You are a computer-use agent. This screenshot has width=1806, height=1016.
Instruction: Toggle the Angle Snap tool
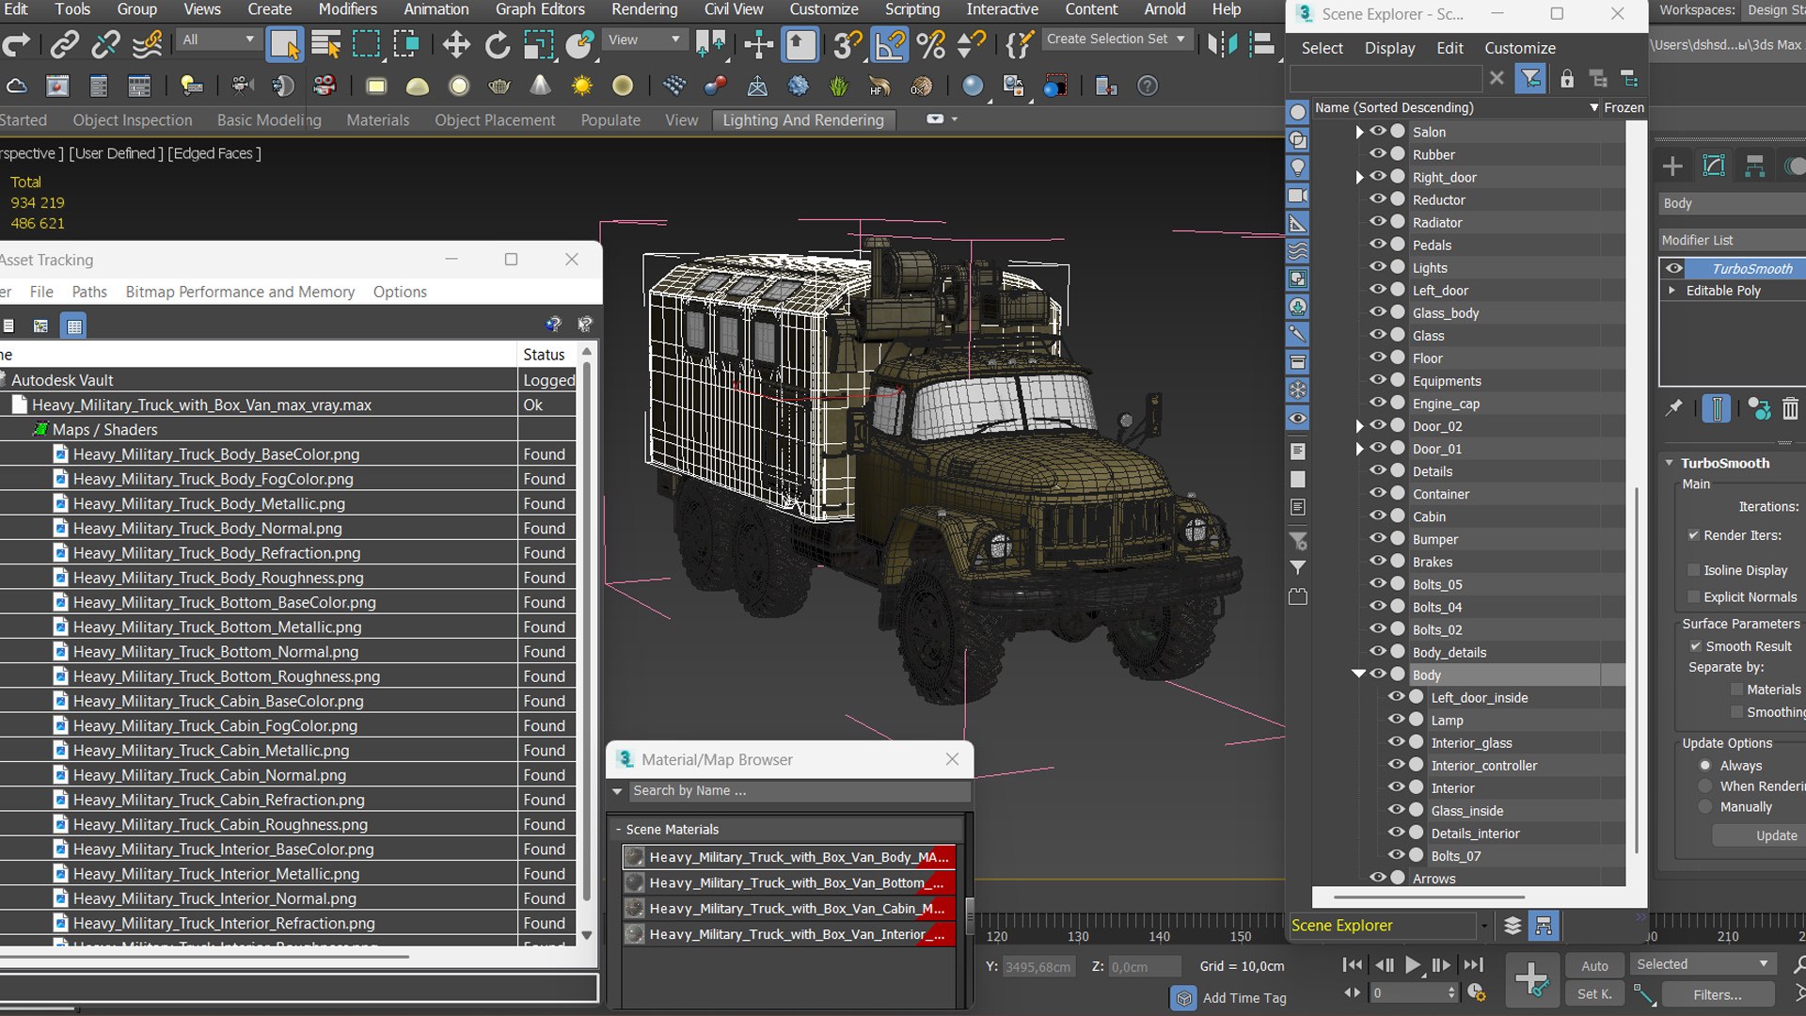coord(889,44)
